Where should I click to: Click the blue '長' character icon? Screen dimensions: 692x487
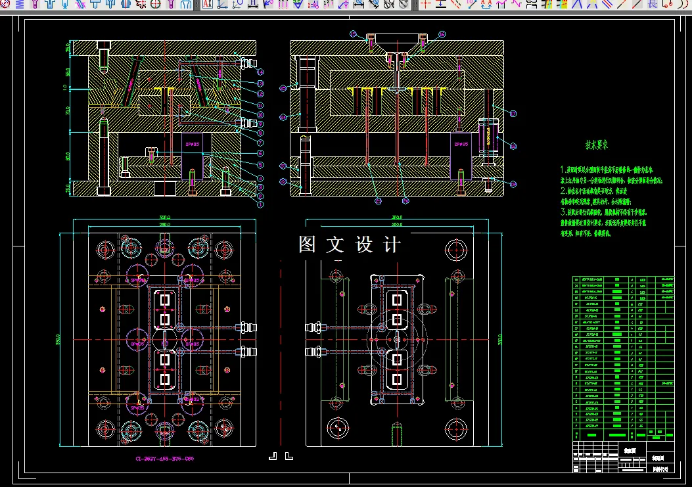point(653,4)
